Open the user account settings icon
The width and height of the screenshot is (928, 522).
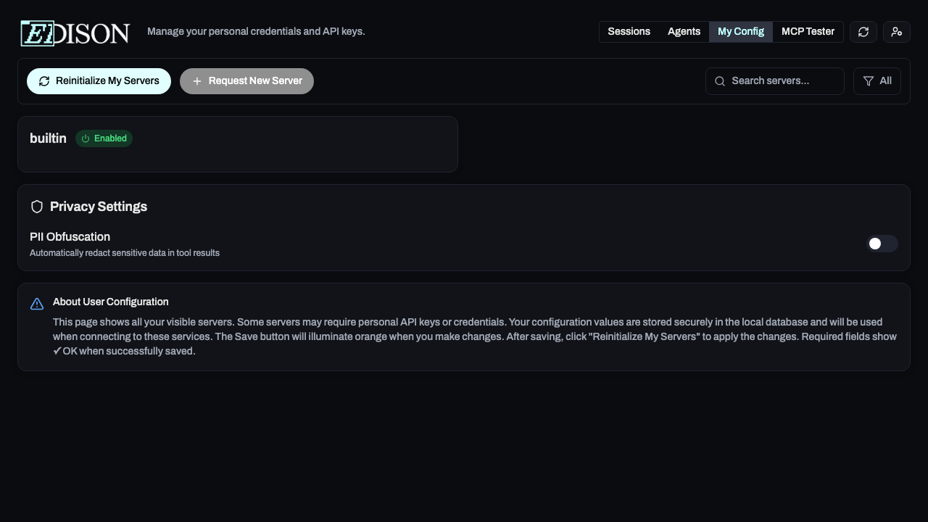[x=897, y=32]
